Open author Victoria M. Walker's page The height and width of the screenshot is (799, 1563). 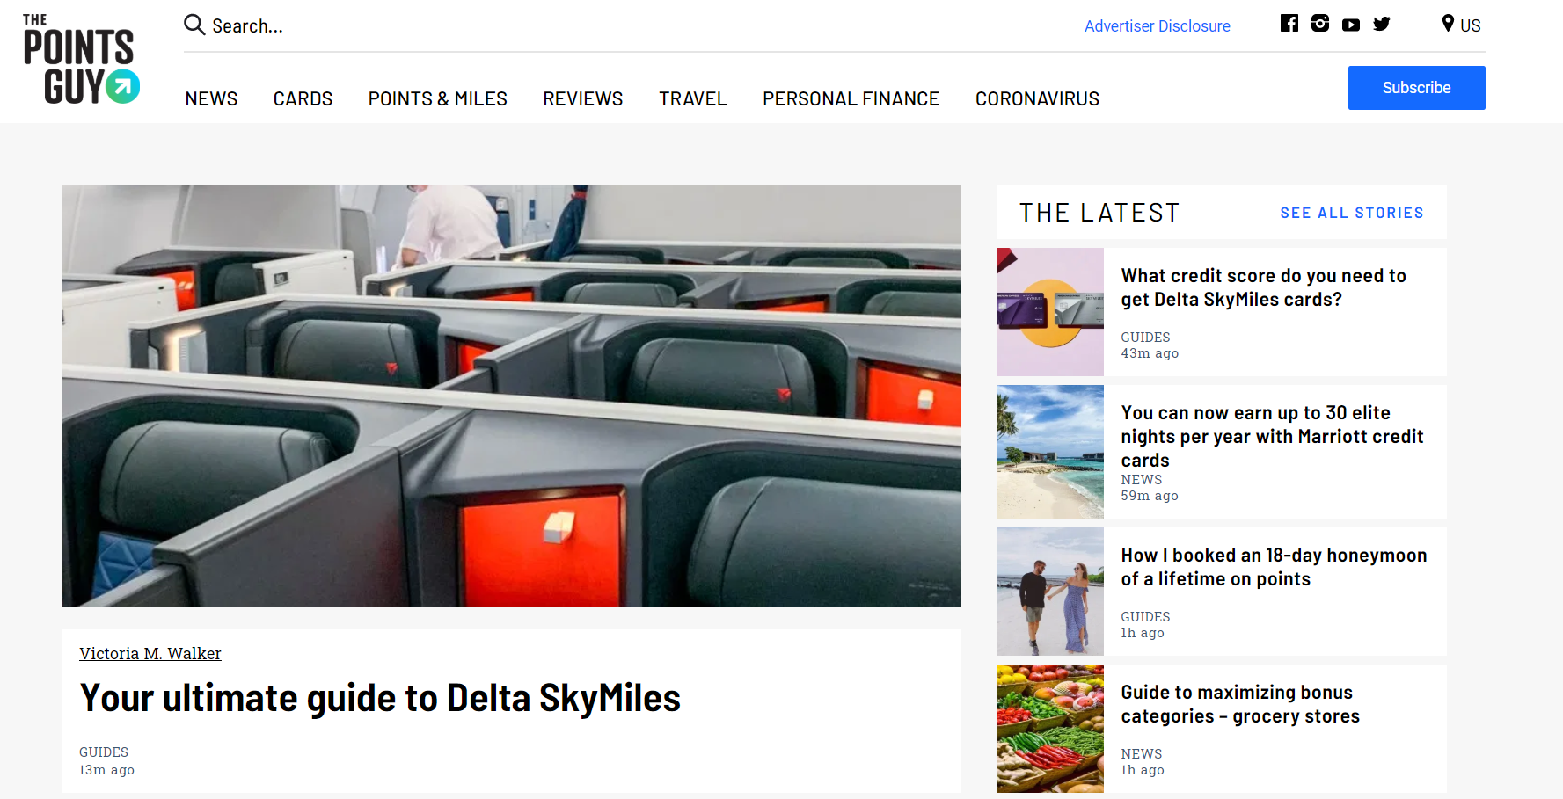click(x=150, y=653)
